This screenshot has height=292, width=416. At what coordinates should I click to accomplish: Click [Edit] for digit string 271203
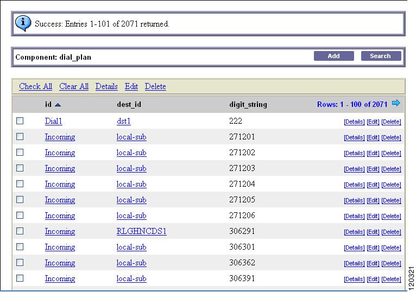click(373, 169)
